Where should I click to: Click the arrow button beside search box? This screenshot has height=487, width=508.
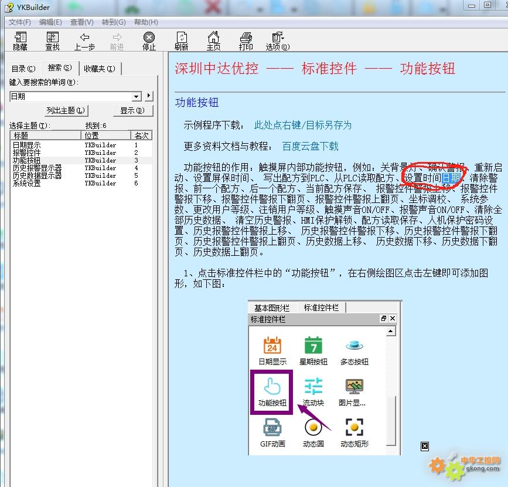(x=149, y=96)
